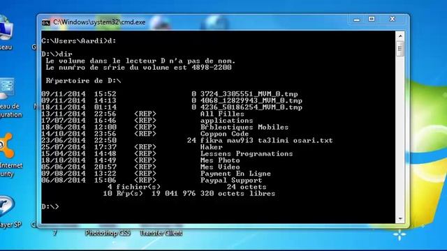The image size is (447, 251).
Task: Maximize the cmd.exe window
Action: point(372,19)
